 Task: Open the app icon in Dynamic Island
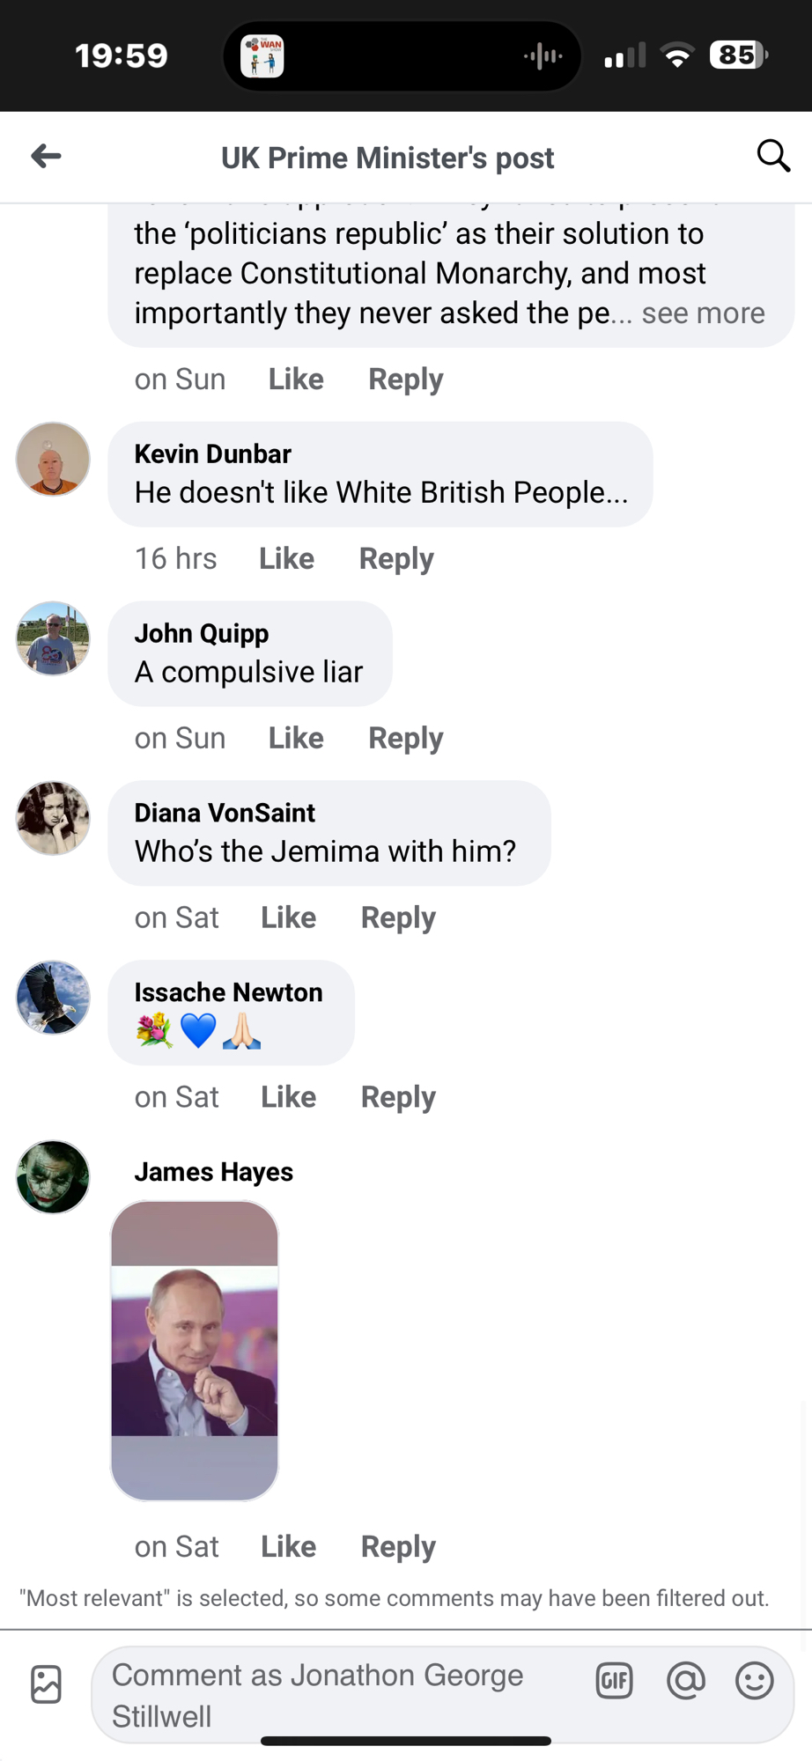[x=262, y=56]
